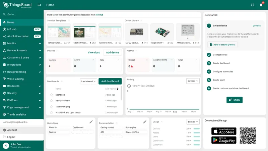Enter fullscreen mode via top bar icon

253,5
